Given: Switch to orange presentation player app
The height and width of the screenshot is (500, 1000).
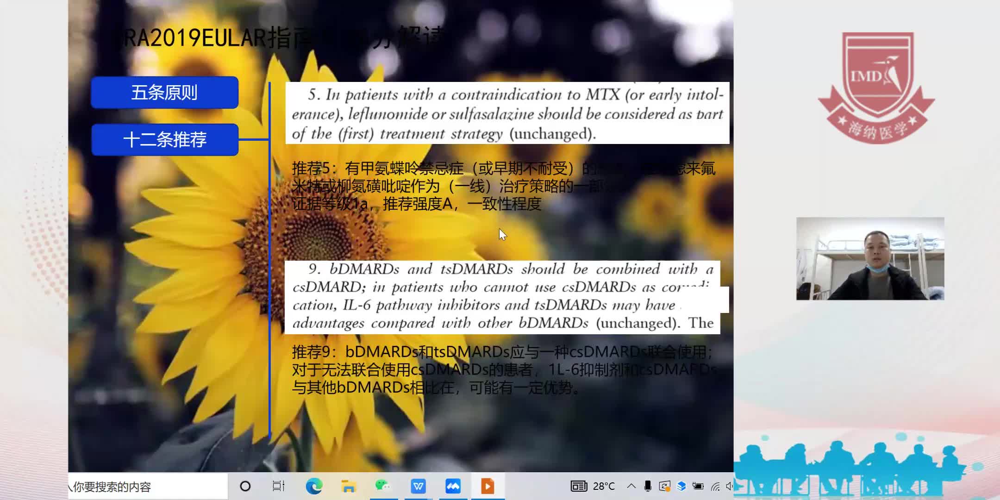Looking at the screenshot, I should pos(487,486).
